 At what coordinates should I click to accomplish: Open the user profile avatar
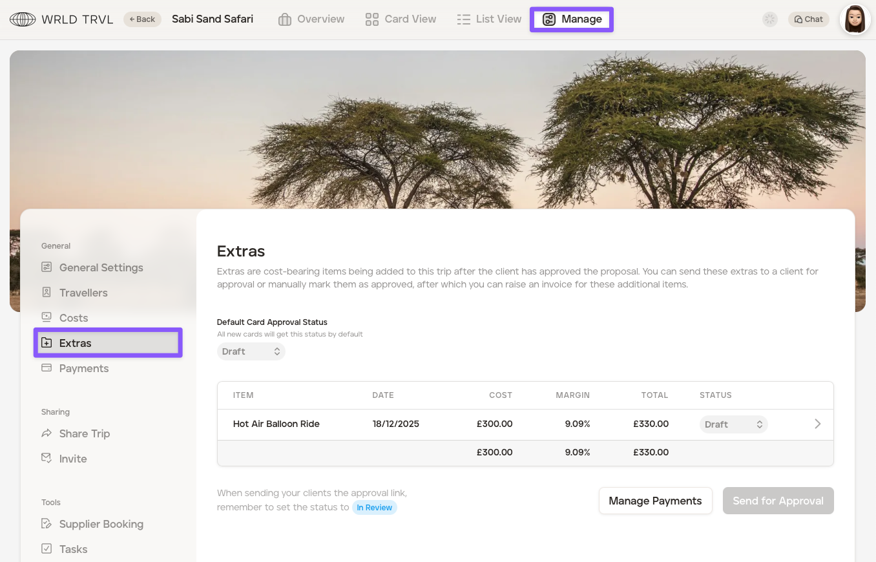(x=855, y=19)
